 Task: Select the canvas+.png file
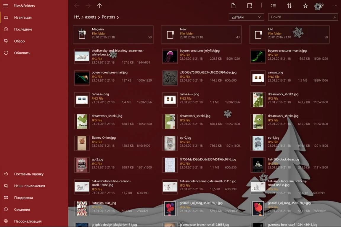[x=113, y=100]
